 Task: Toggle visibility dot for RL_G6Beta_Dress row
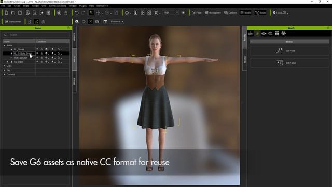(x=37, y=54)
